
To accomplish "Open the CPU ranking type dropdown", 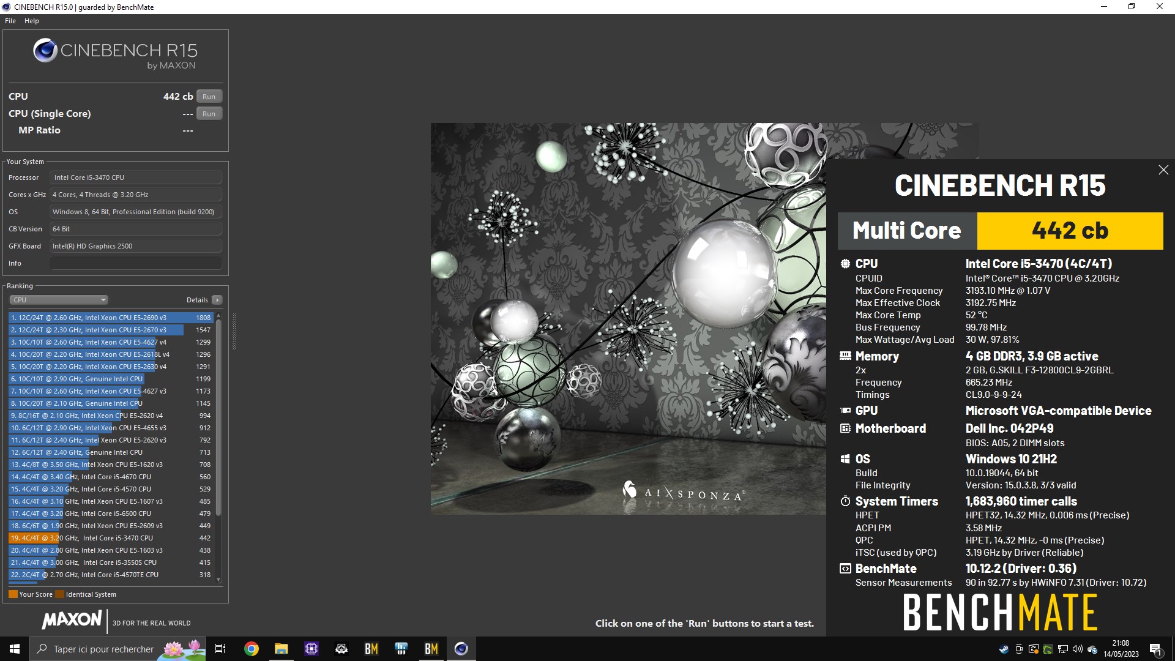I will click(59, 300).
